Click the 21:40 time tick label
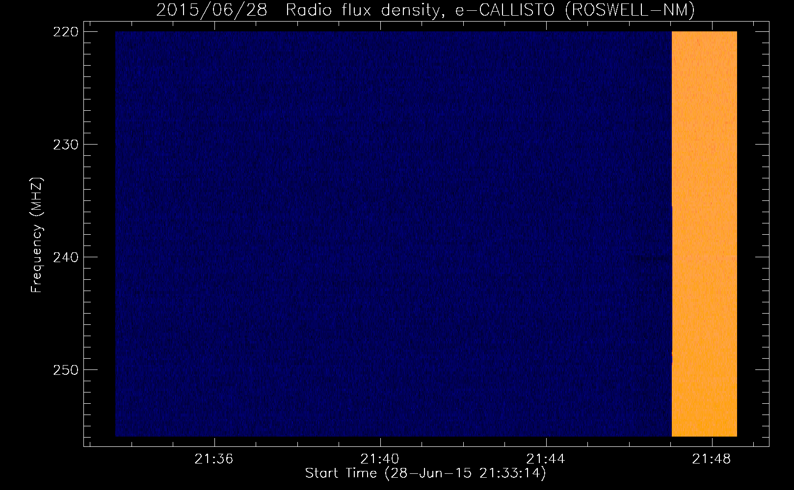The image size is (794, 490). click(380, 459)
